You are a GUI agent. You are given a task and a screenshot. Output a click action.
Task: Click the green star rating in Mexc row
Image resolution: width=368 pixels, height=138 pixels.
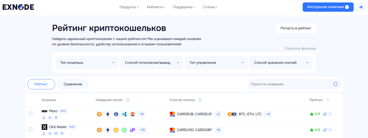[312, 114]
